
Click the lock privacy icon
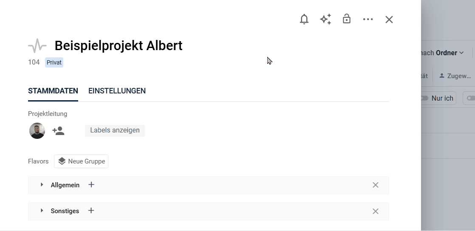click(x=347, y=19)
